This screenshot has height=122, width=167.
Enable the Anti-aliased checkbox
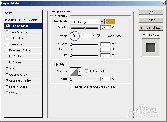(x=87, y=71)
